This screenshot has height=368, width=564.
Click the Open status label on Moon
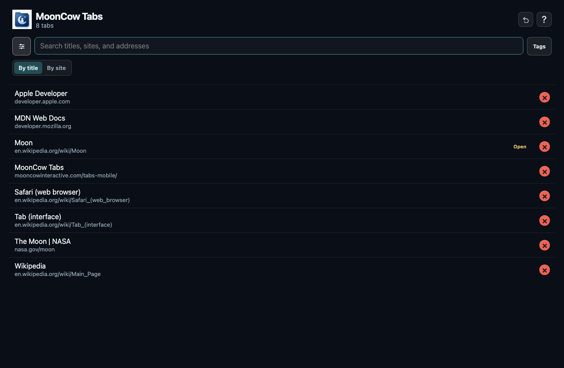[x=520, y=147]
